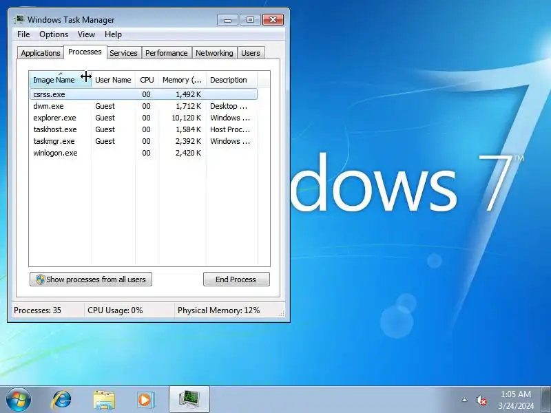
Task: Sort by CPU column header
Action: [x=147, y=80]
